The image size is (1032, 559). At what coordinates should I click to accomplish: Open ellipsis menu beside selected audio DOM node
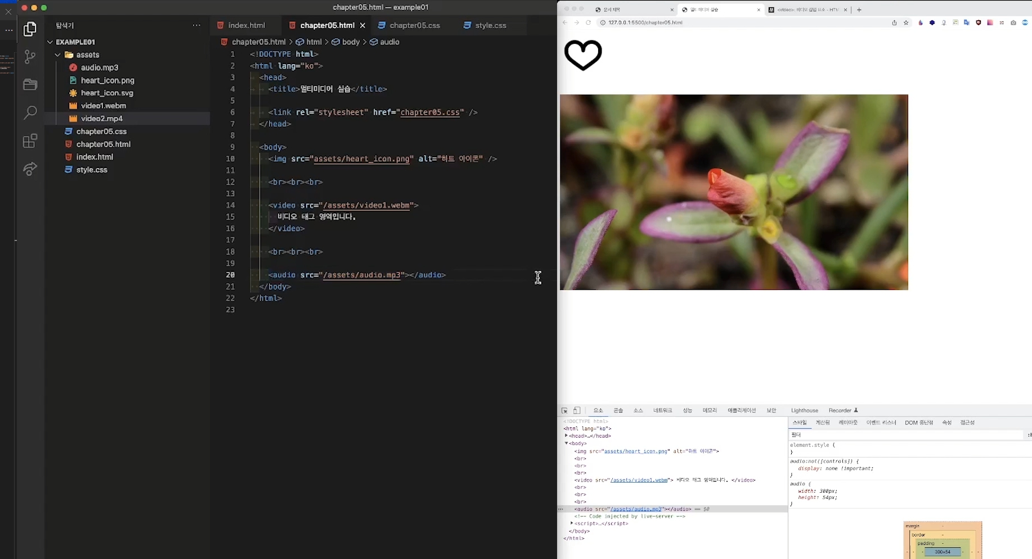pyautogui.click(x=560, y=509)
